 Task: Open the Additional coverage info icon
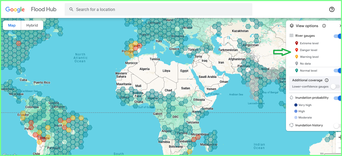(327, 80)
